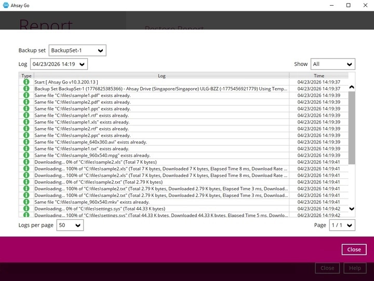Click info icon beside sample2.rtf exists row
This screenshot has width=374, height=281.
point(26,129)
